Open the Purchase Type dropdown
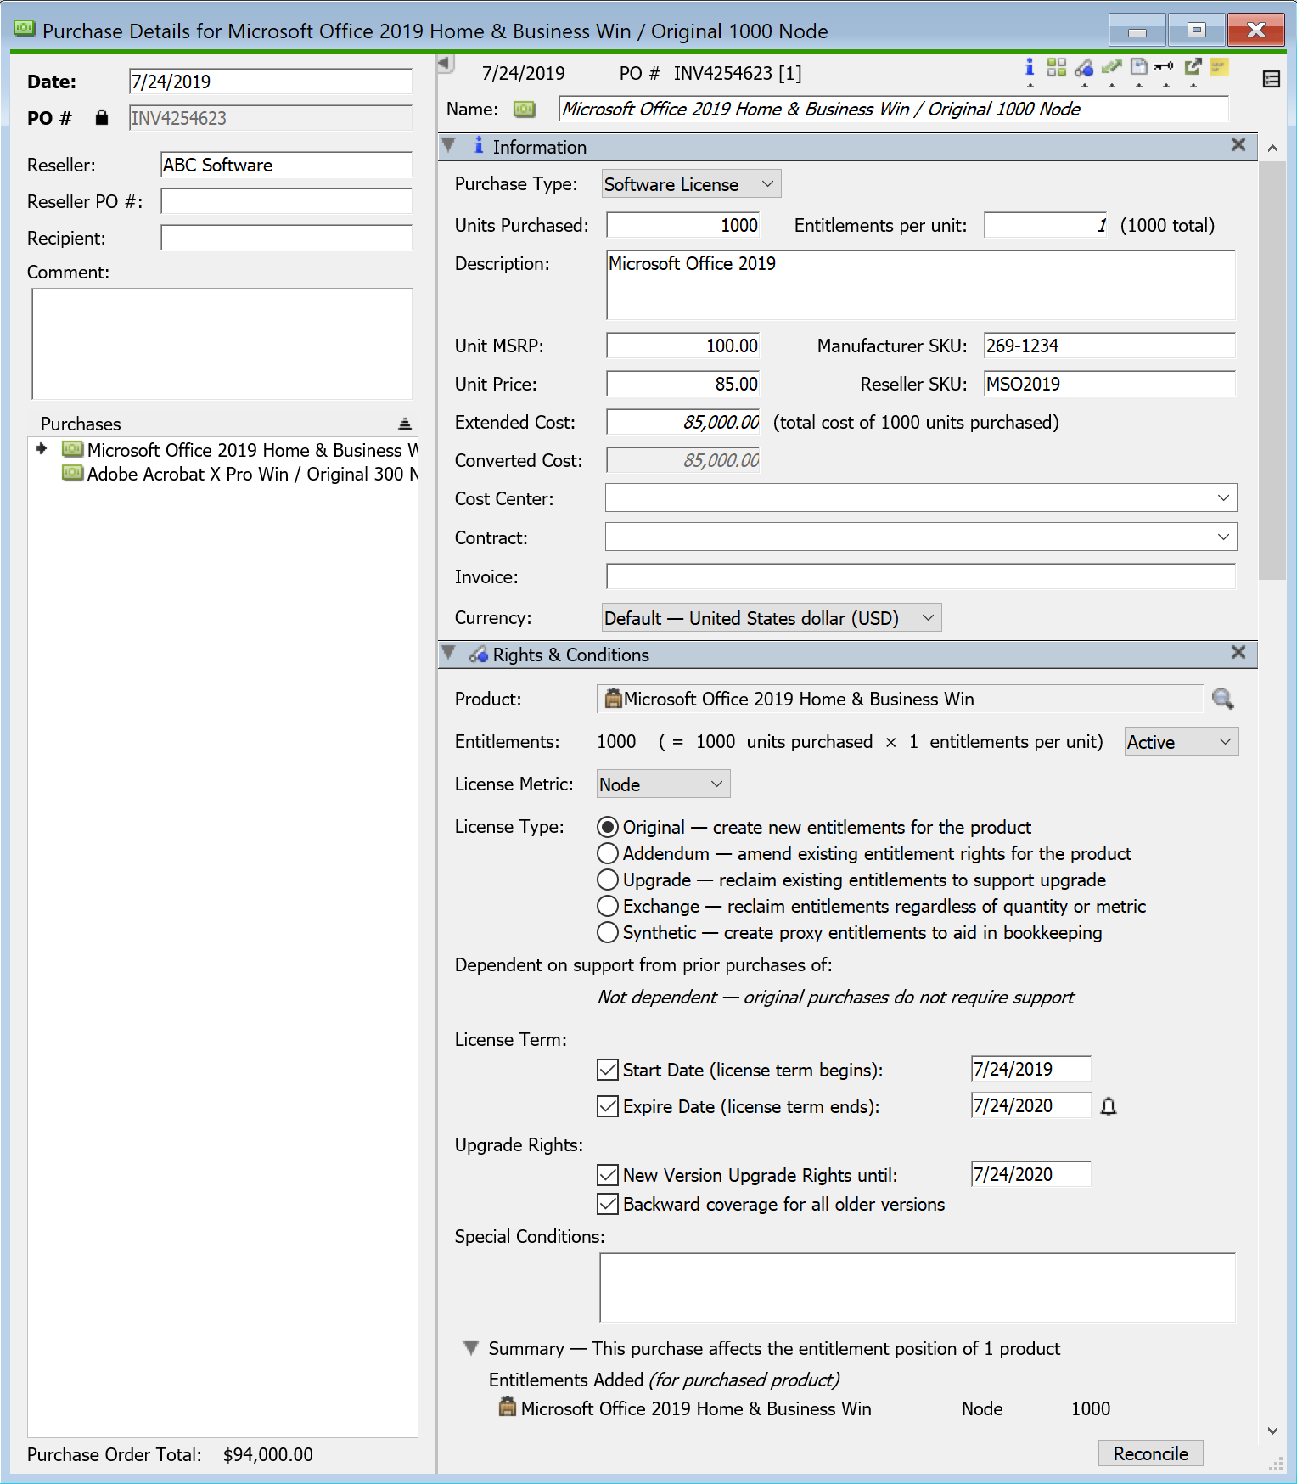 [x=692, y=184]
